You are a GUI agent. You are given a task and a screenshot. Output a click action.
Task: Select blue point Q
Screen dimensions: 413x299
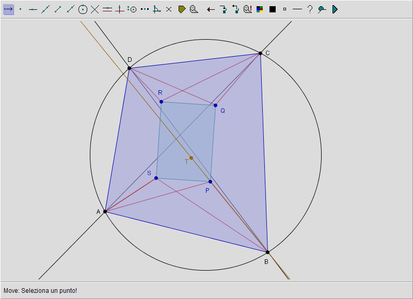215,106
